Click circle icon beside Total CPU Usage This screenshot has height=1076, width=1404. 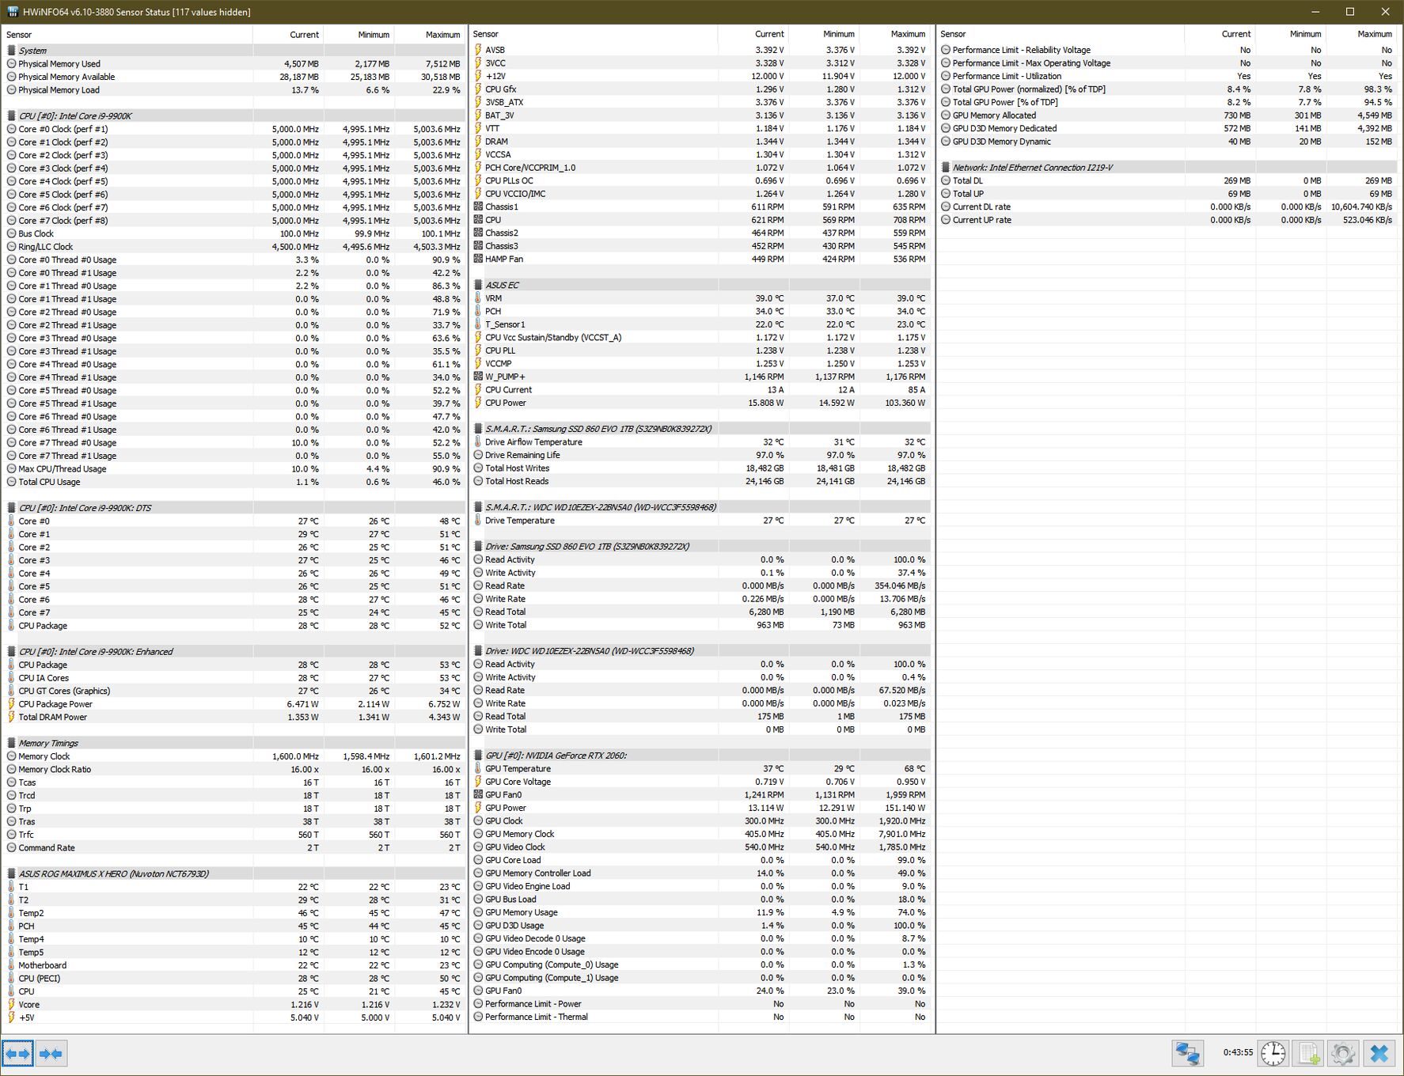point(11,482)
